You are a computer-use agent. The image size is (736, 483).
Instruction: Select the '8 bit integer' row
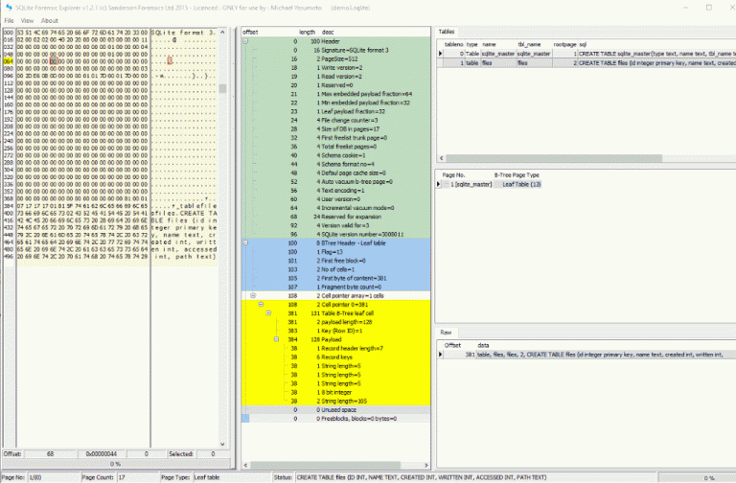coord(335,392)
